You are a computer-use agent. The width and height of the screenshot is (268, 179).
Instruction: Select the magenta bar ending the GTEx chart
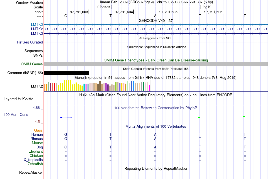[149, 88]
